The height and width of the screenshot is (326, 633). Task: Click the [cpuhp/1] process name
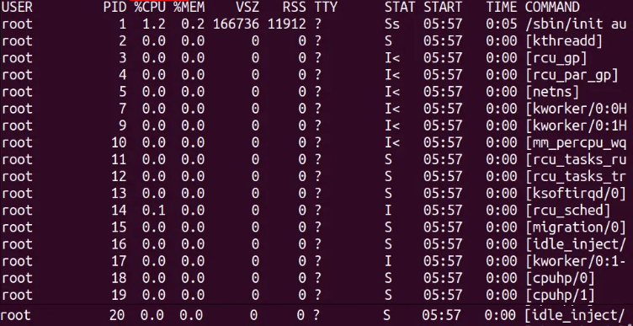click(x=560, y=296)
